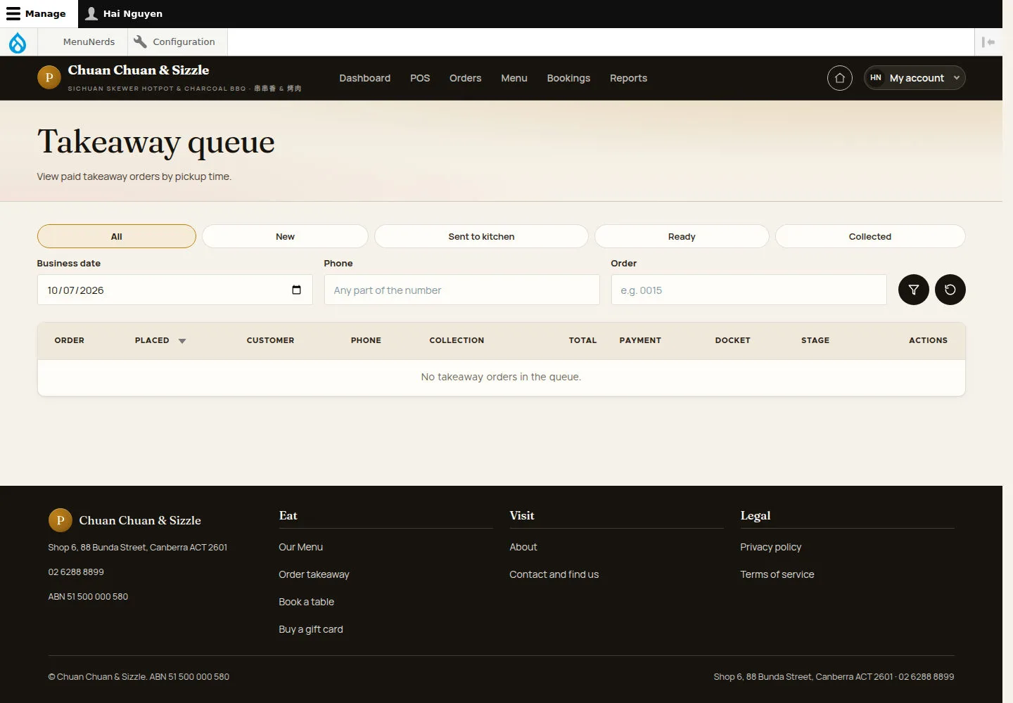1013x703 pixels.
Task: Select the New status filter
Action: (285, 236)
